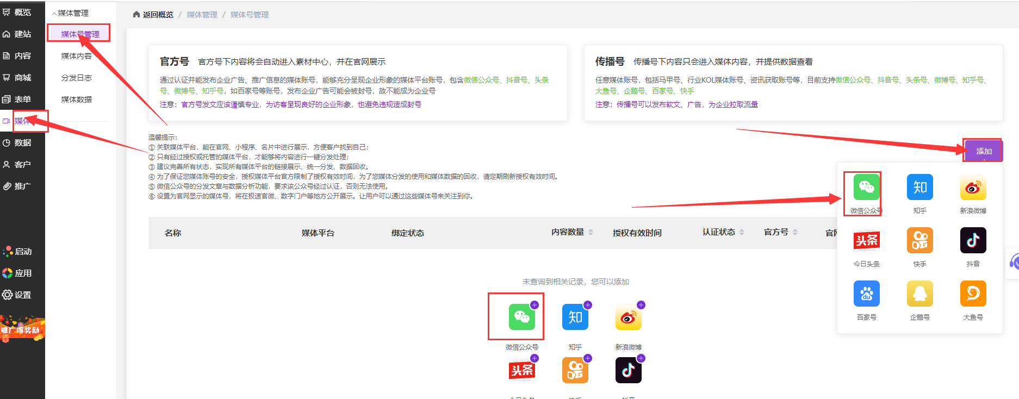Click the 绑定状态 column header

click(x=407, y=233)
